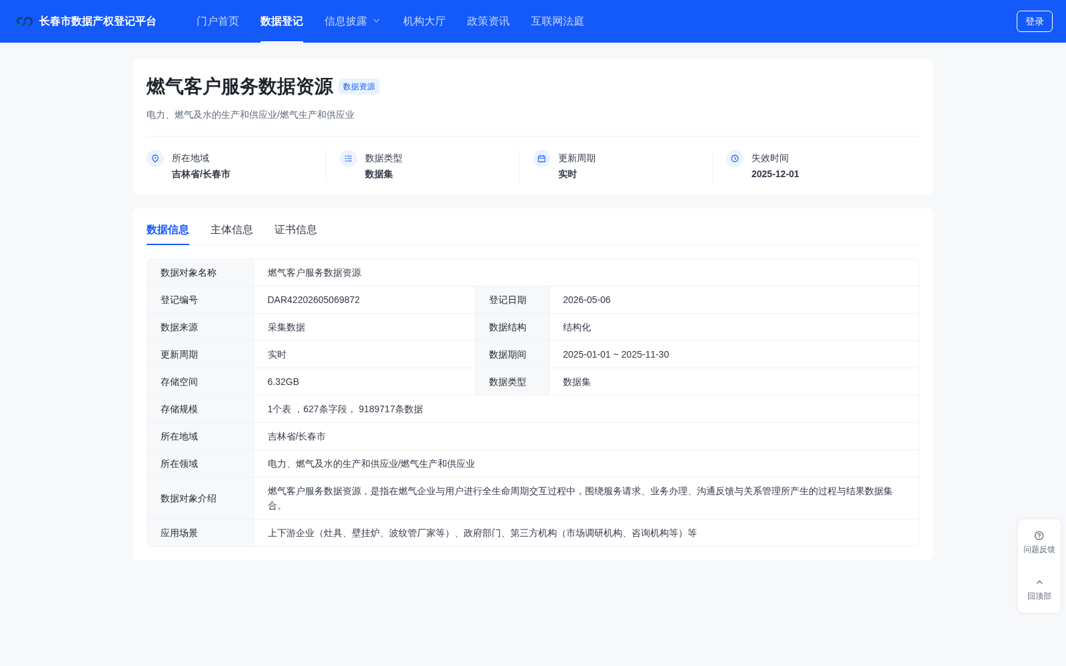
Task: Click the list icon beside 数据类型
Action: coord(348,159)
